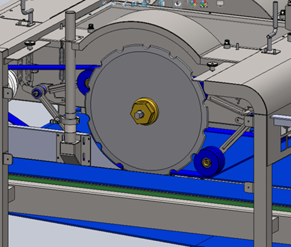The height and width of the screenshot is (247, 291).
Task: Open View Settings monitor icon
Action: pos(220,4)
